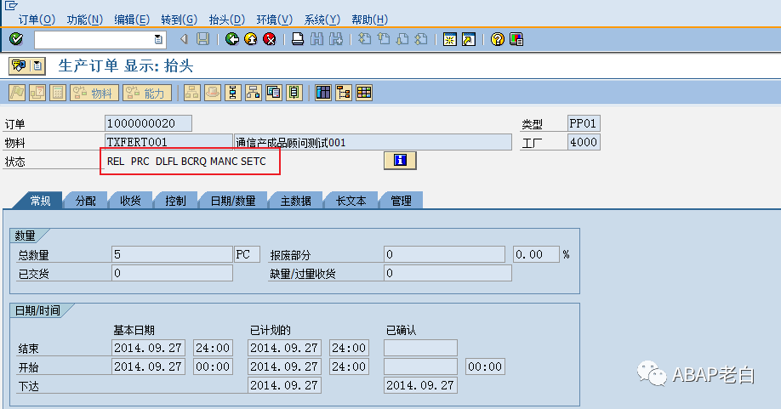Switch to the 控制 tab

click(x=175, y=201)
